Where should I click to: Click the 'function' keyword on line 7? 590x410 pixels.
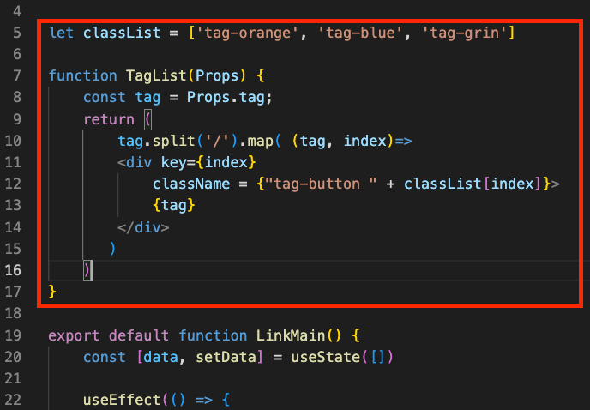point(83,75)
